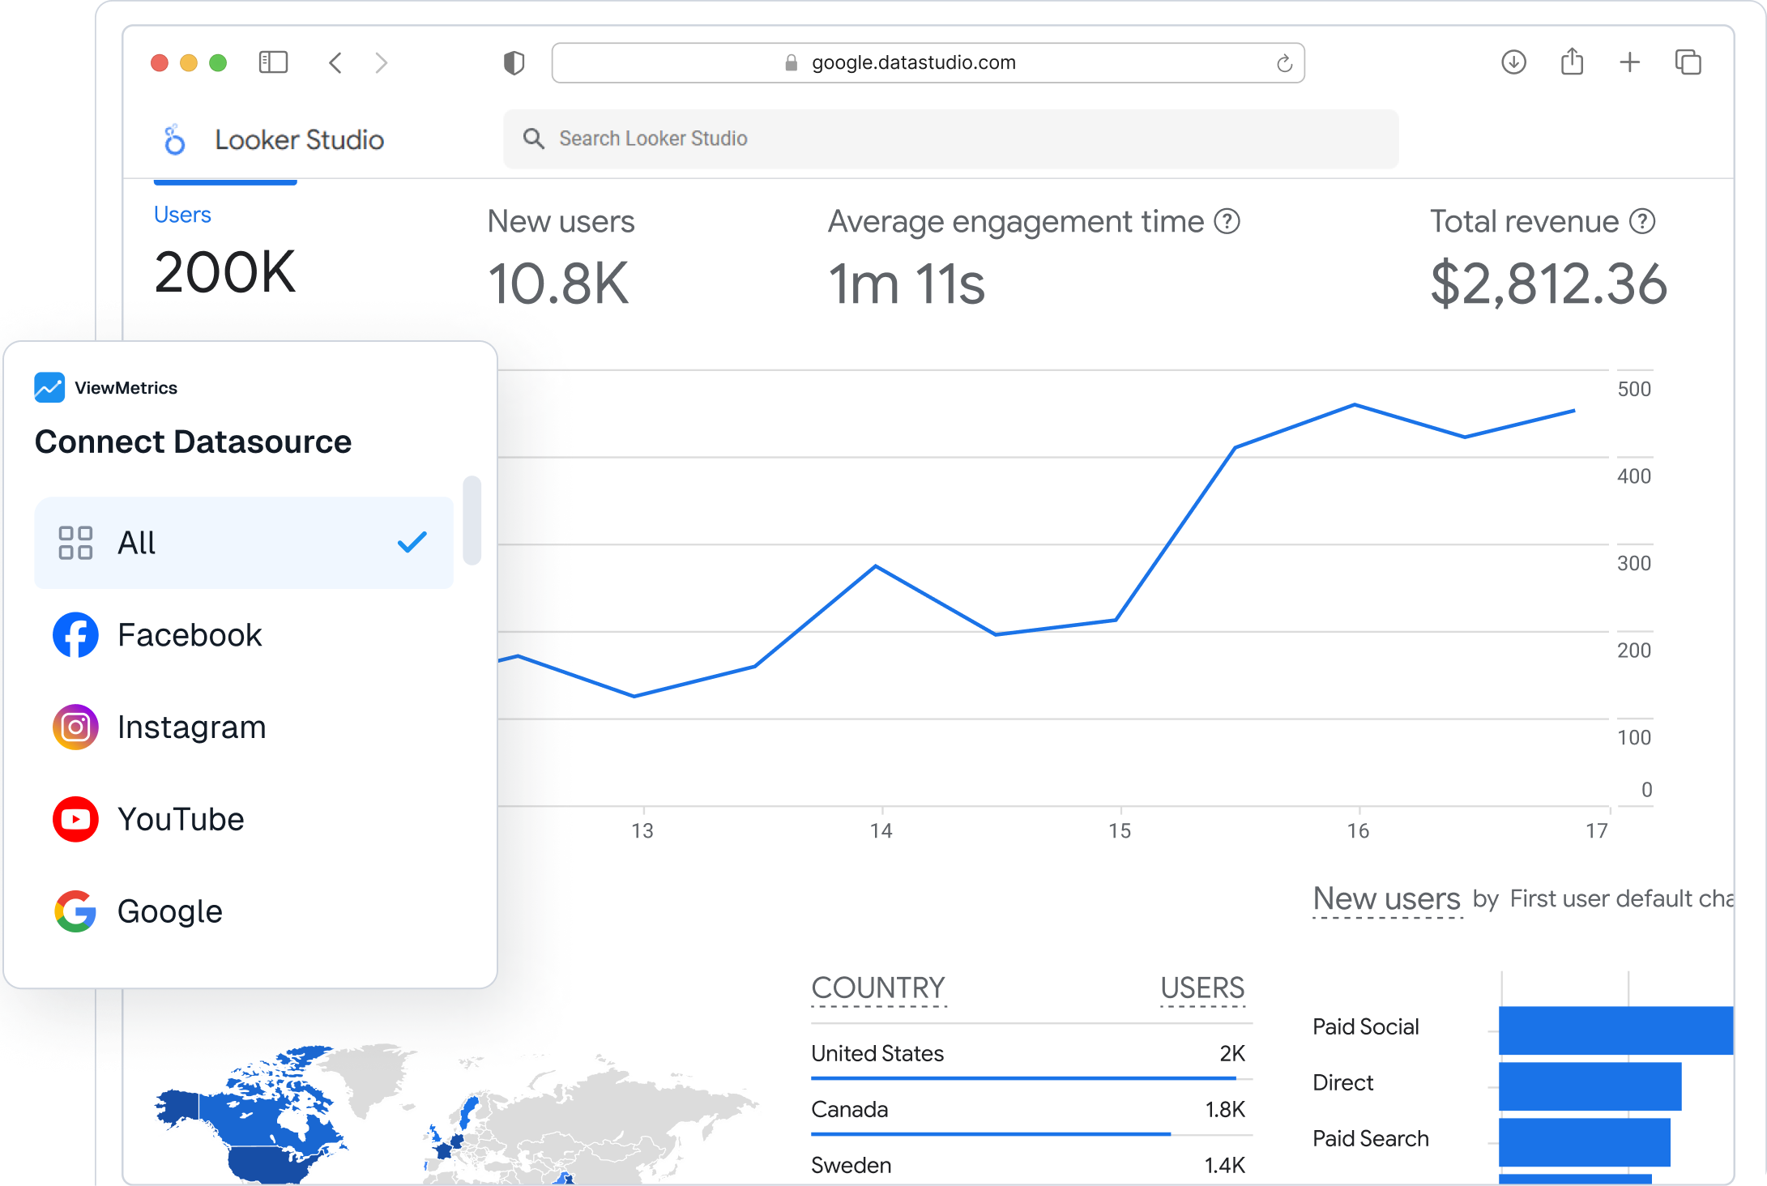This screenshot has width=1767, height=1186.
Task: Click the share icon in toolbar
Action: pyautogui.click(x=1572, y=62)
